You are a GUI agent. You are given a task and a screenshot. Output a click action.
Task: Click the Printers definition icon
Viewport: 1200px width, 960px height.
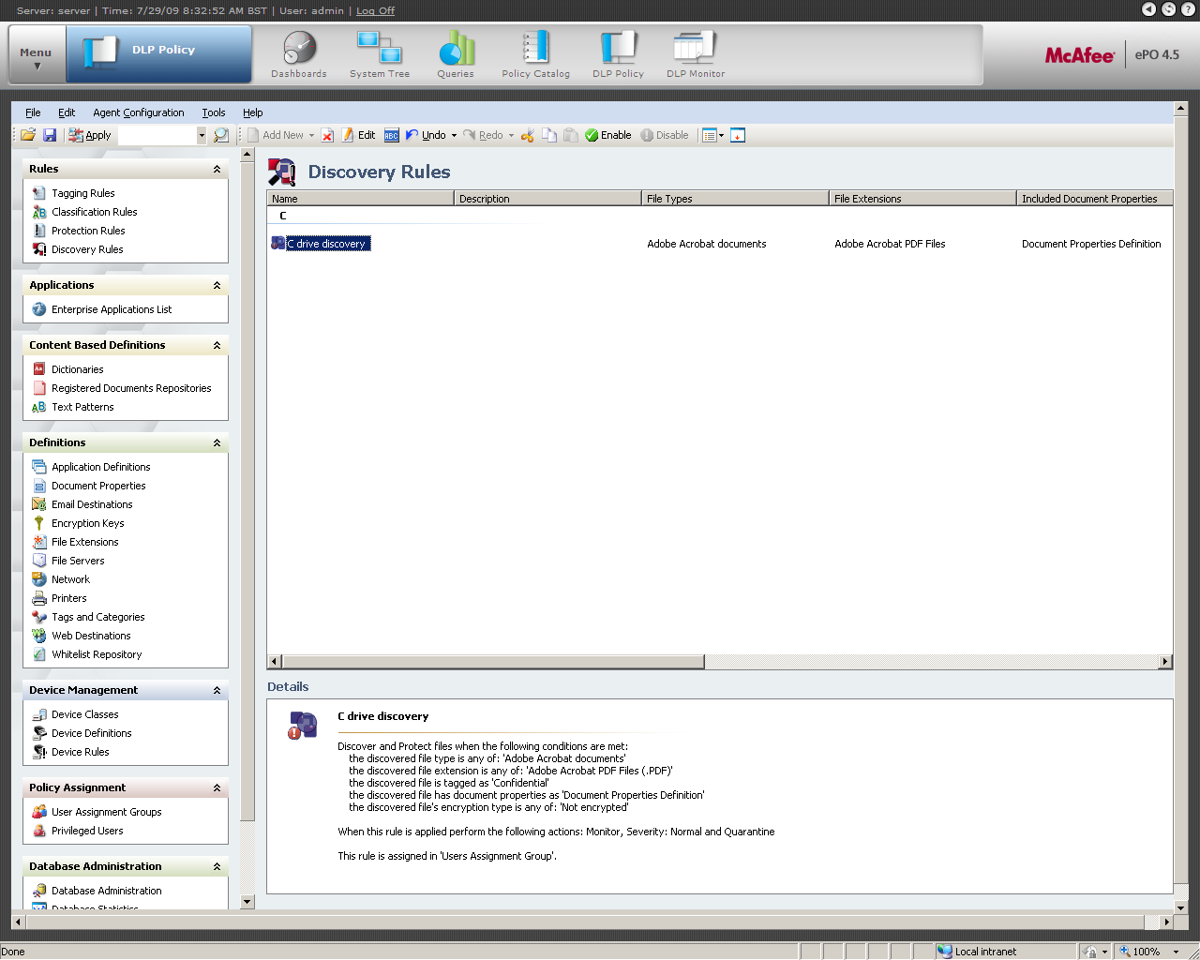[39, 598]
